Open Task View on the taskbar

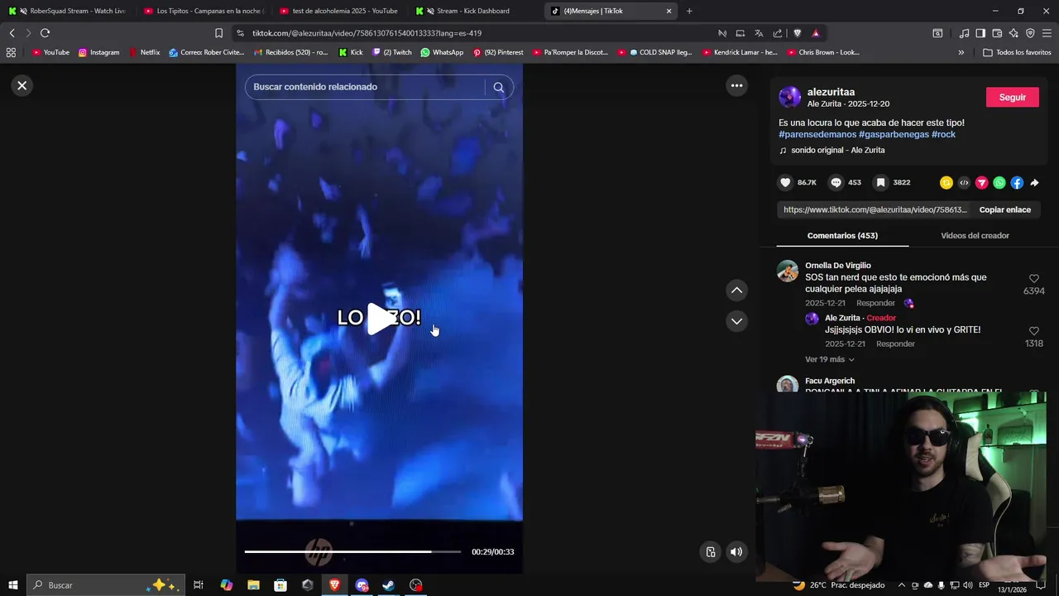(199, 585)
